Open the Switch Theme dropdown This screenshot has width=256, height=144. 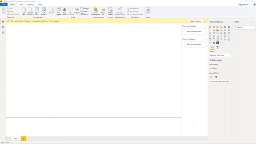click(x=110, y=11)
